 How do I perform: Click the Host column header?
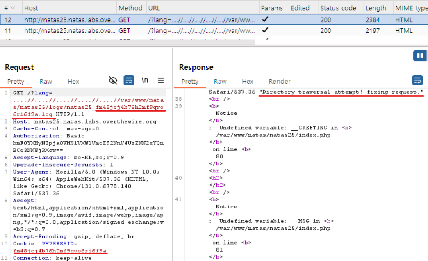pos(31,8)
